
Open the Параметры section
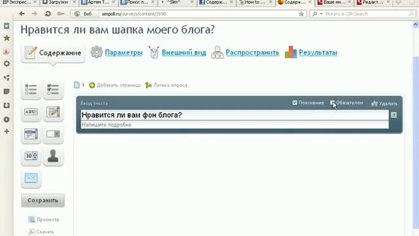pyautogui.click(x=124, y=52)
